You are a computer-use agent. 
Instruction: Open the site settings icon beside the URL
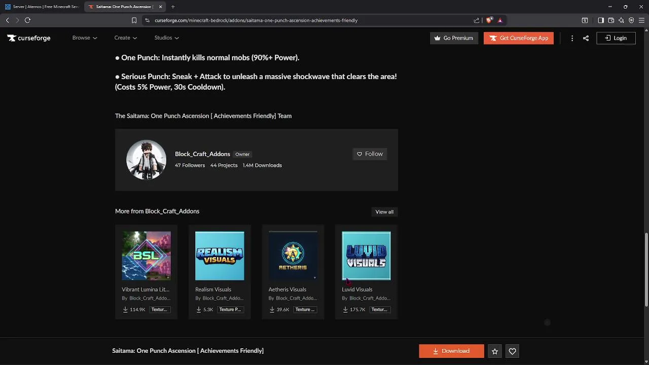[x=147, y=20]
